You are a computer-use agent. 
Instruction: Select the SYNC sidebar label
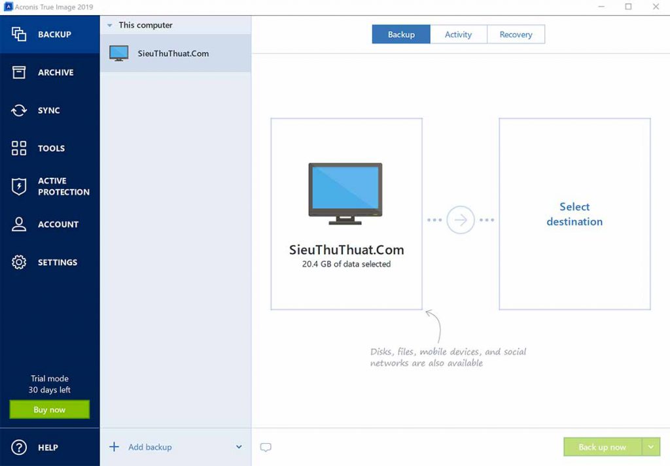coord(48,110)
